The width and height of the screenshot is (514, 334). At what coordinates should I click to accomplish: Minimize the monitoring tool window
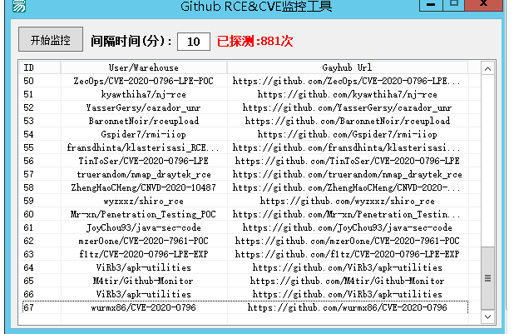(x=431, y=5)
